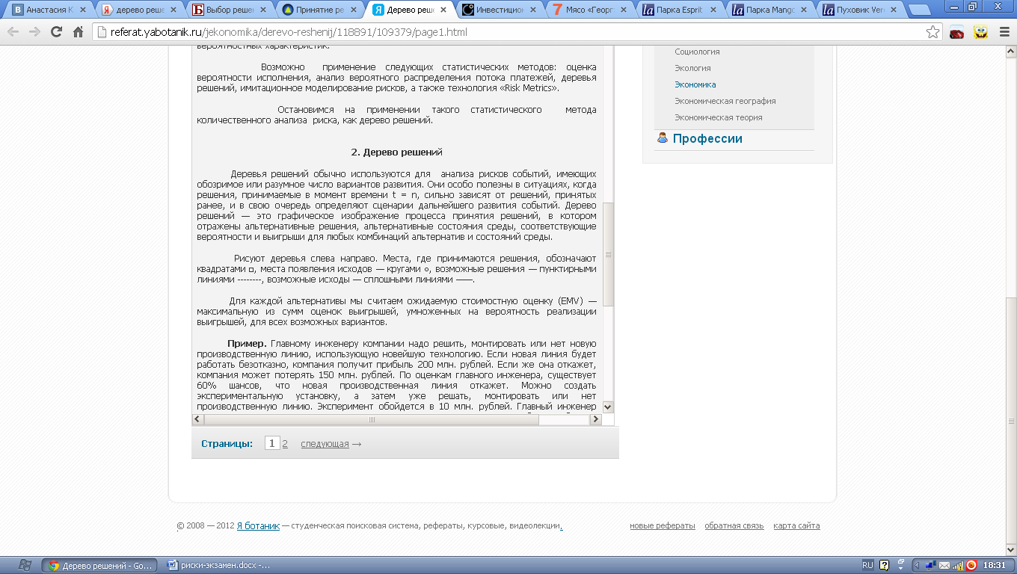Click the network computers tray icon
This screenshot has height=574, width=1017.
930,565
